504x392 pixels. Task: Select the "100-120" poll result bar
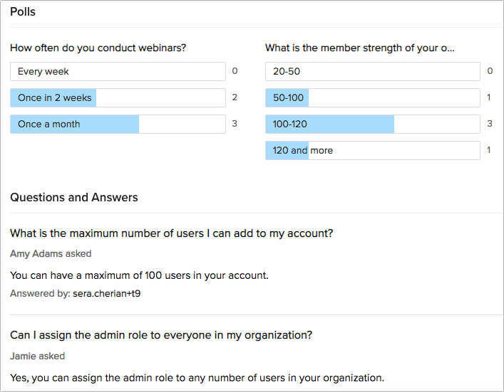point(372,124)
